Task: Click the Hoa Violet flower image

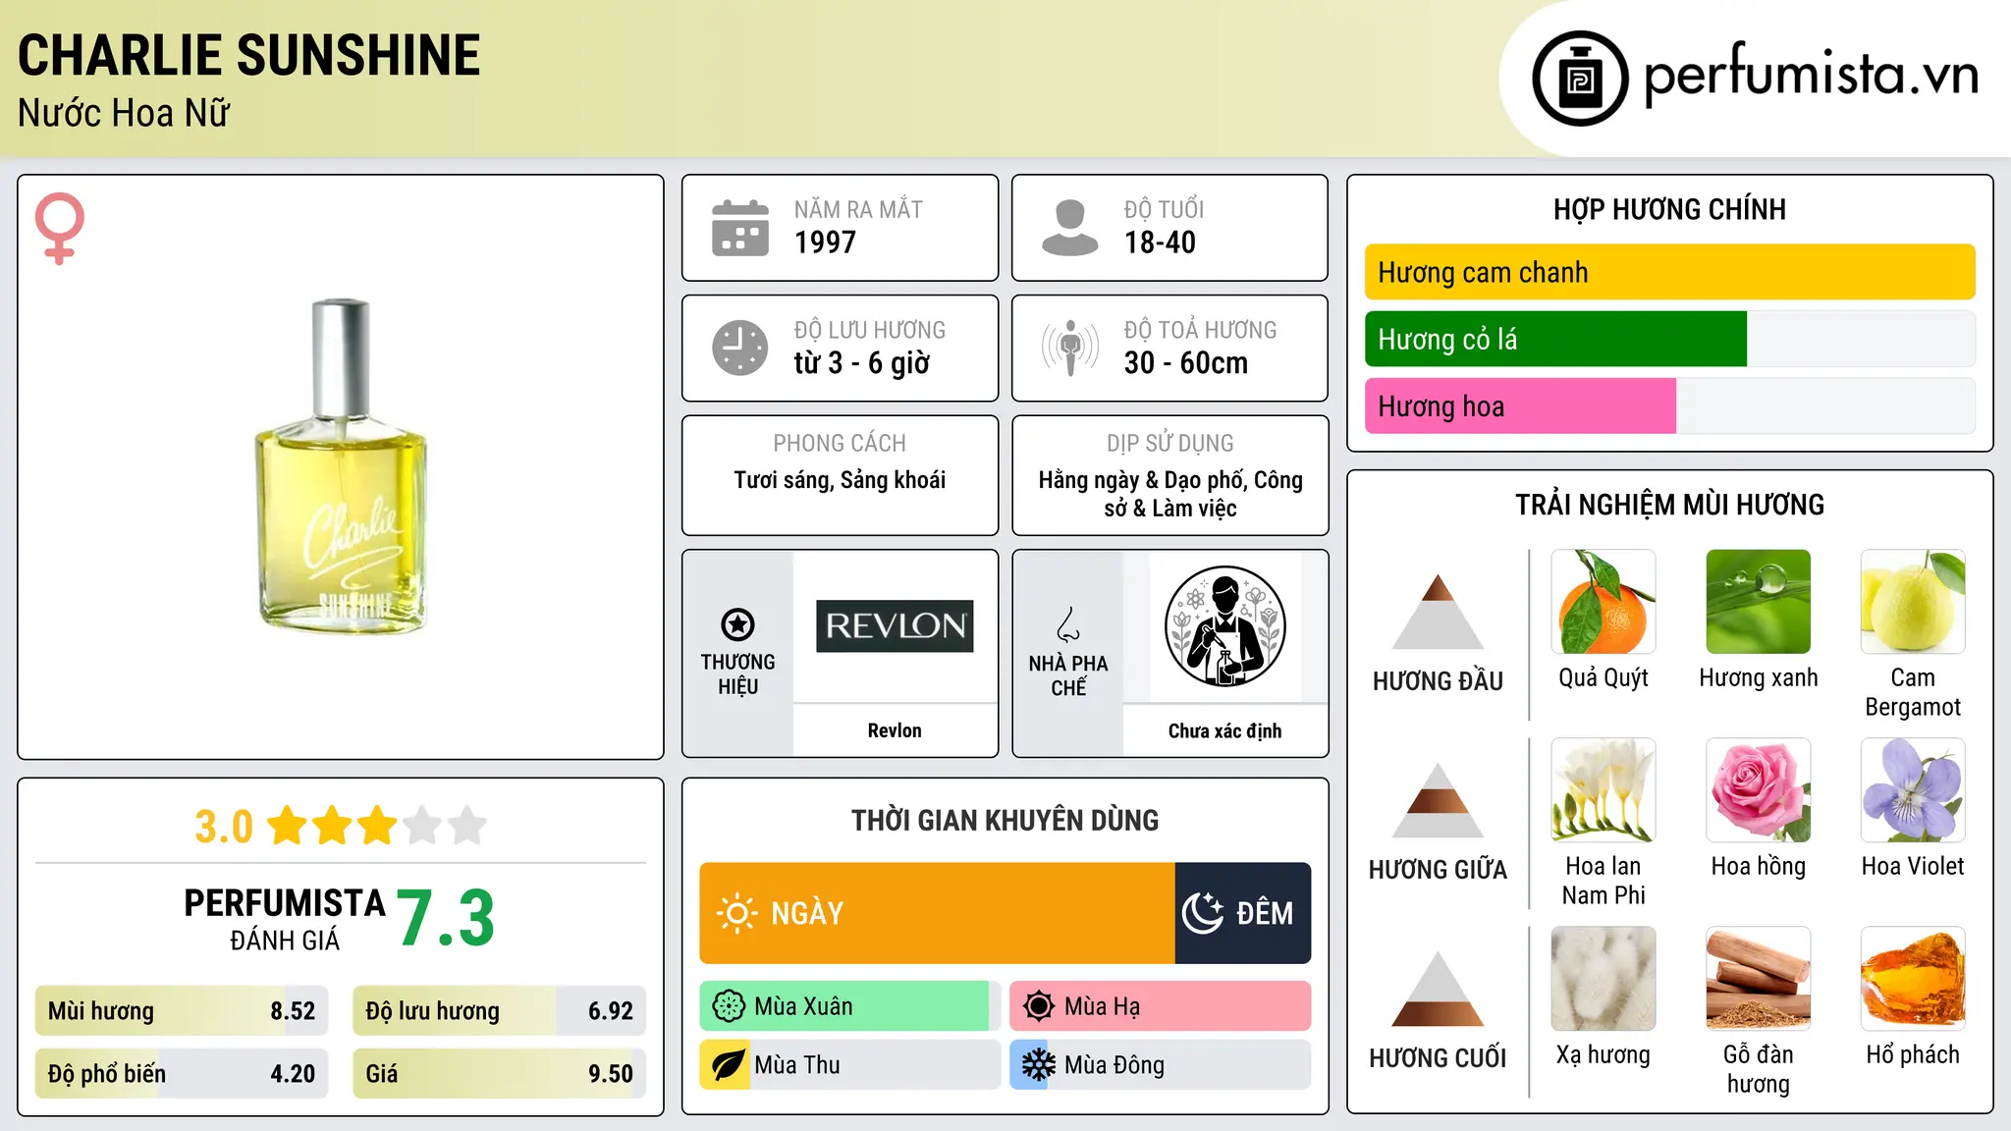Action: [x=1913, y=790]
